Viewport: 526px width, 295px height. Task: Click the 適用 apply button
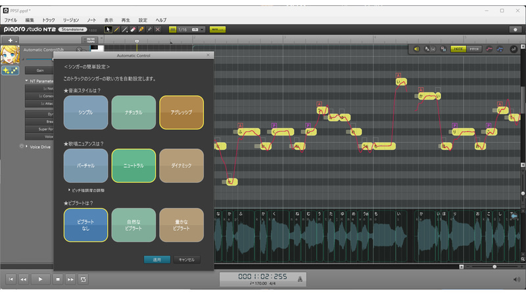point(157,260)
